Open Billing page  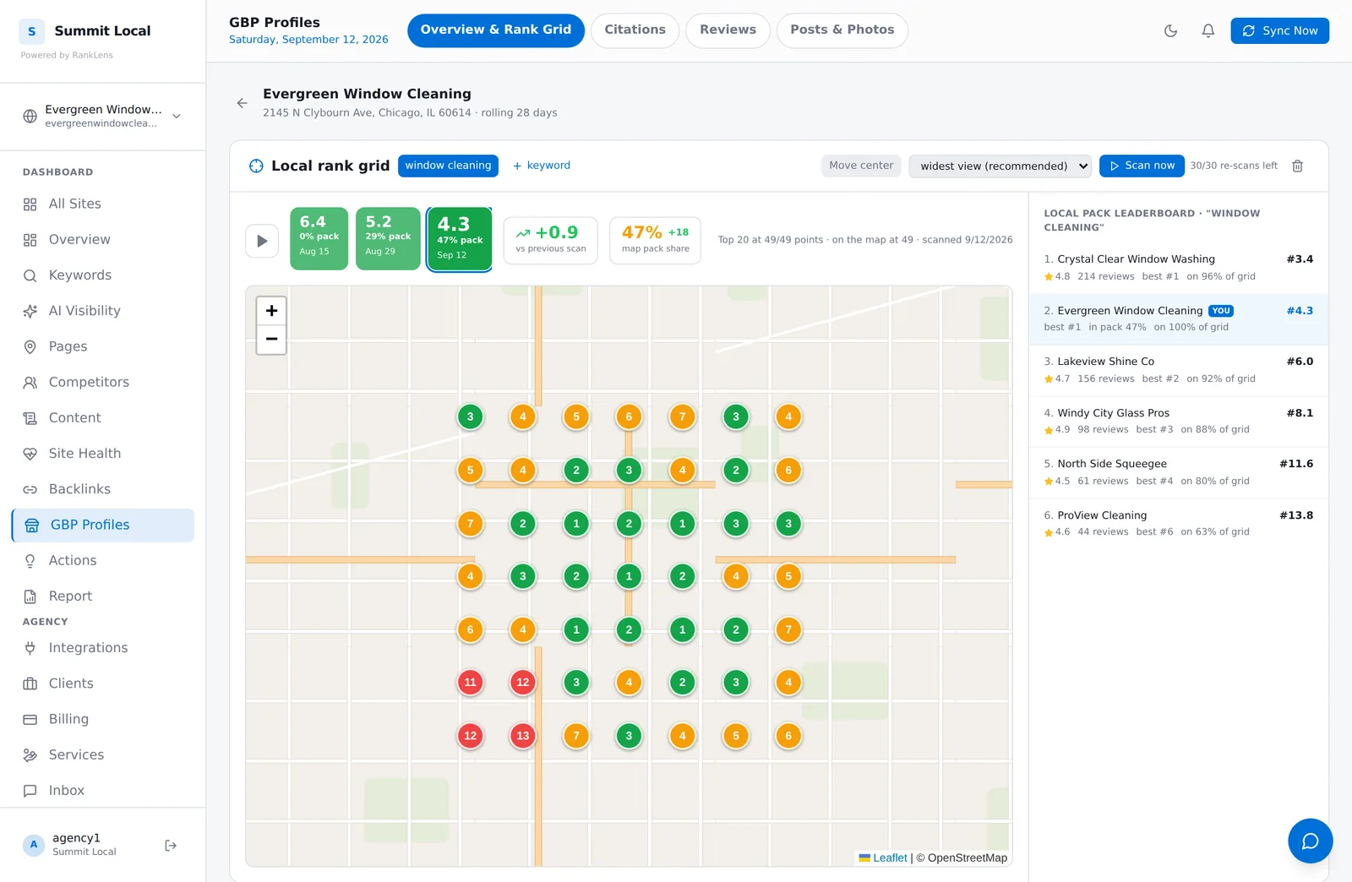[x=103, y=719]
